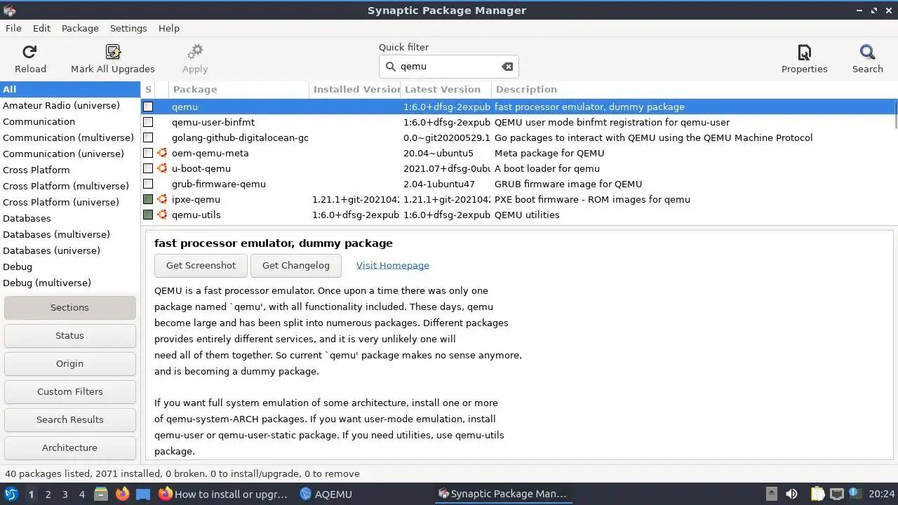Image resolution: width=898 pixels, height=505 pixels.
Task: Click the show desktop panel icon
Action: (143, 494)
